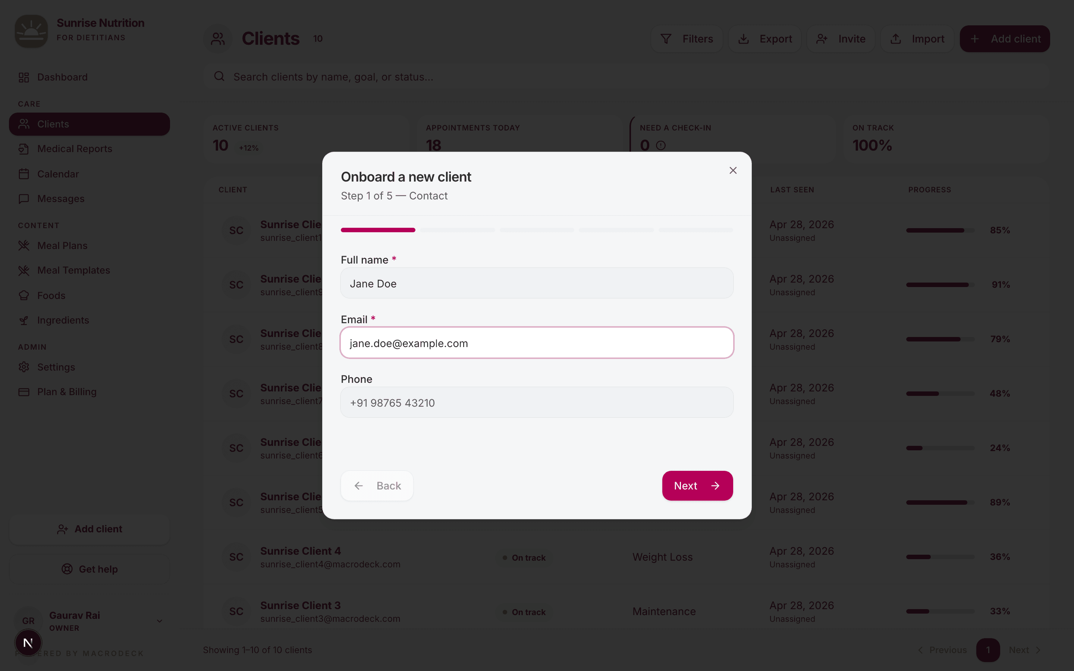Open the Settings gear in the sidebar
The height and width of the screenshot is (671, 1074).
[x=24, y=367]
